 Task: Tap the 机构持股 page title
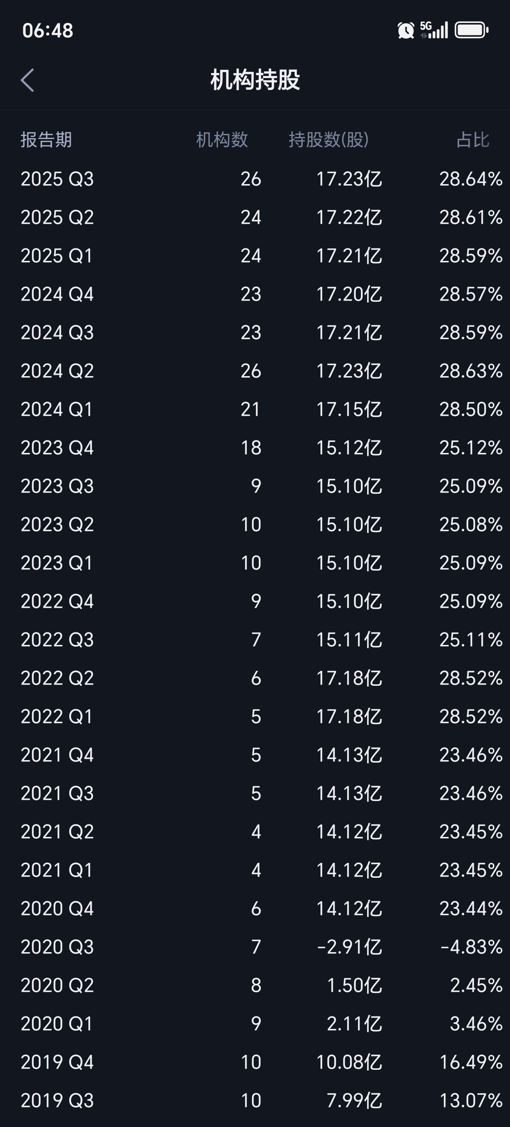[255, 80]
